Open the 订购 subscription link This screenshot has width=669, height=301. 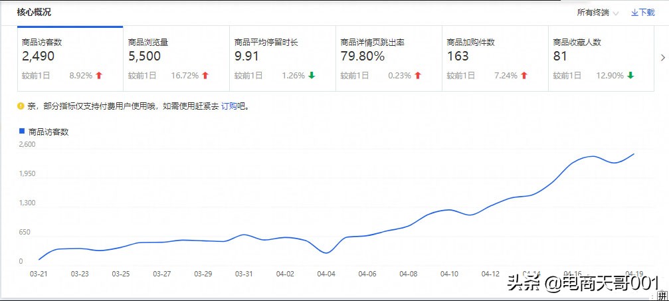pos(229,107)
